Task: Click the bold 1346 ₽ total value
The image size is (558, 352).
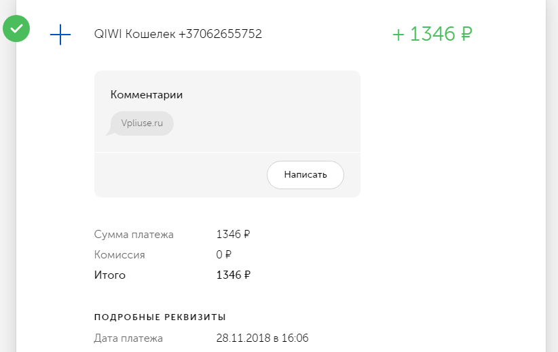Action: [x=233, y=275]
